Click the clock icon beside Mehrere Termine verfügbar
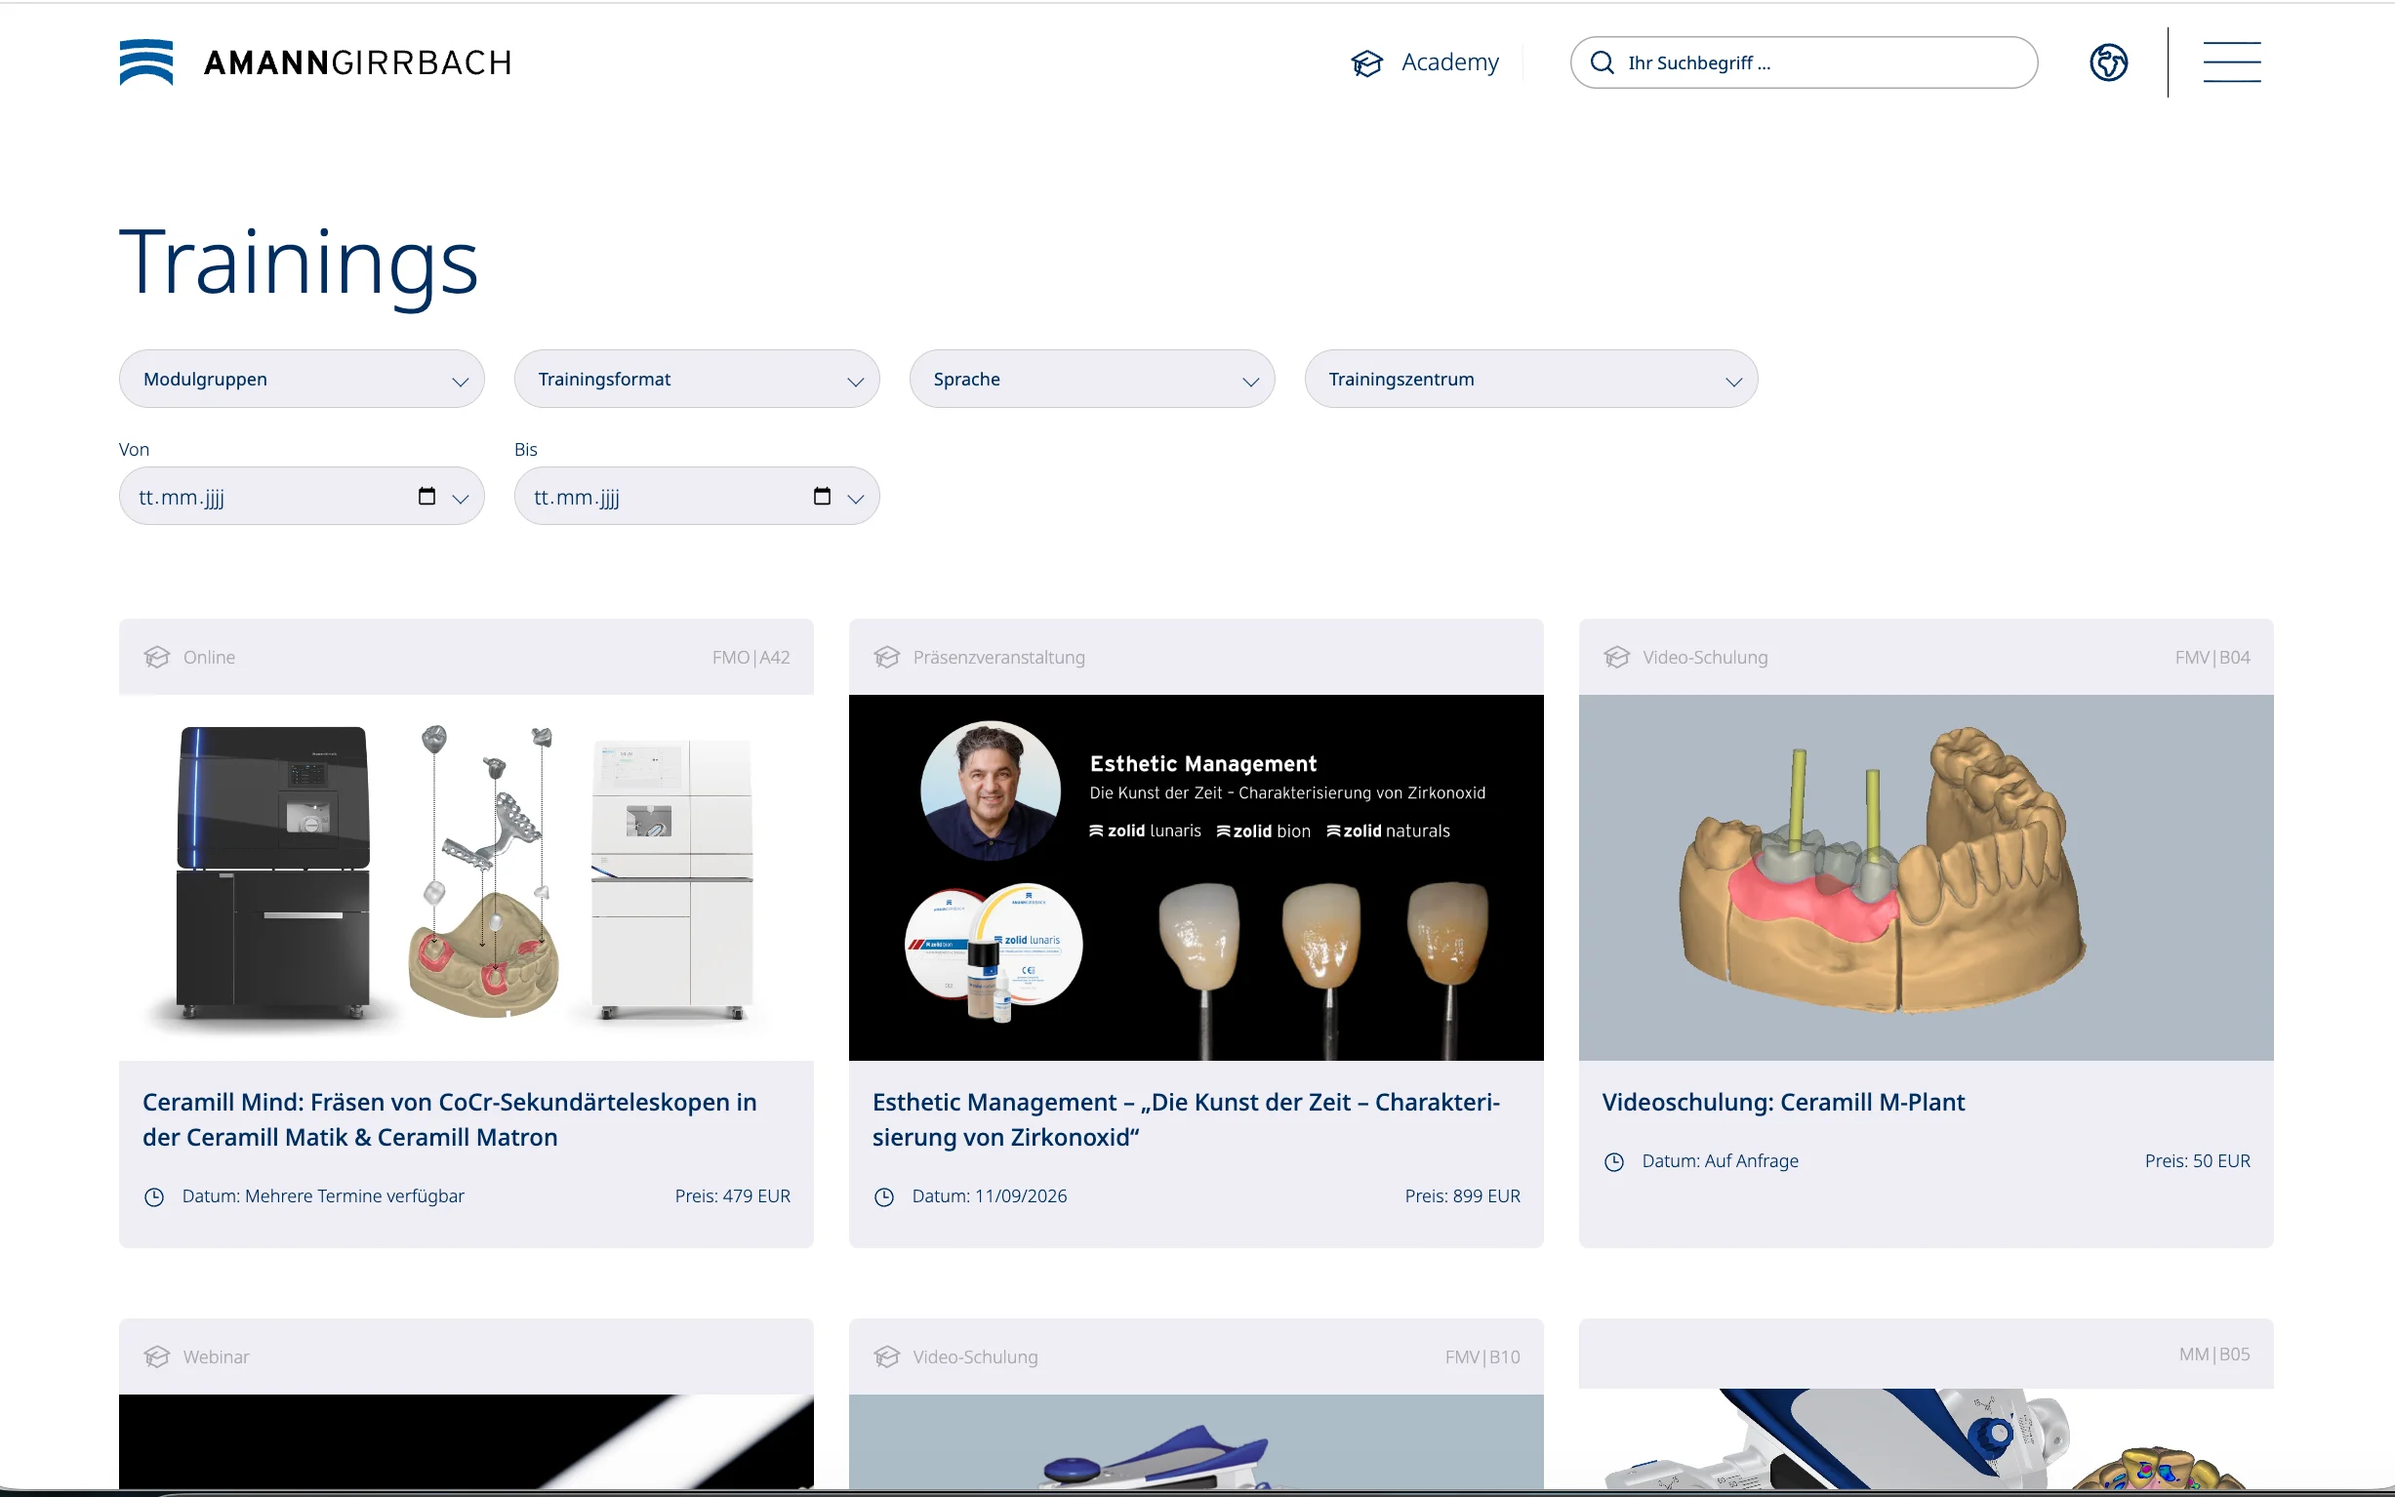Screen dimensions: 2395x1497 point(154,1197)
